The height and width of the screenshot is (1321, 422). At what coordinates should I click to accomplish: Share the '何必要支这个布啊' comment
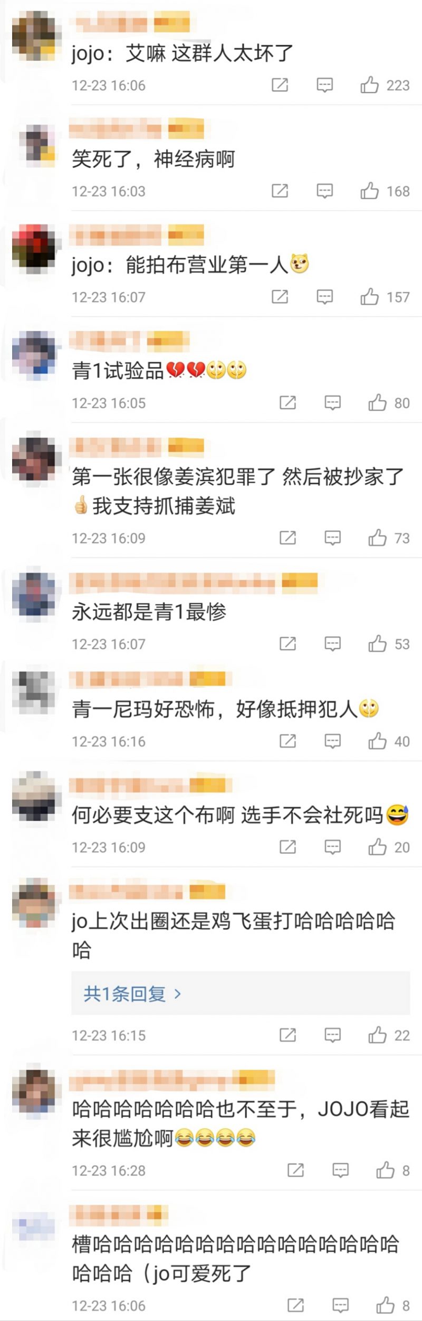tap(287, 847)
